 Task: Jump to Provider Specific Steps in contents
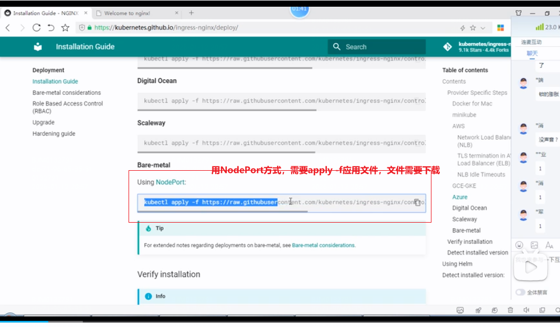(x=477, y=93)
